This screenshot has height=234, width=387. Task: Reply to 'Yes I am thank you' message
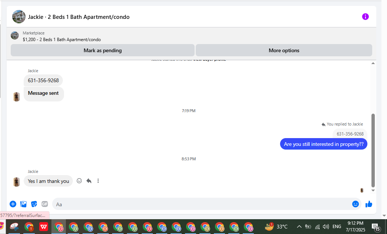point(89,181)
